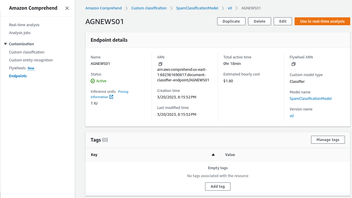Open Pricing information link
The image size is (352, 198).
coord(109,94)
